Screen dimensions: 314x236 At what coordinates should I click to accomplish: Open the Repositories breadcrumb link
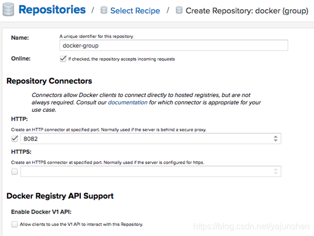(x=52, y=10)
